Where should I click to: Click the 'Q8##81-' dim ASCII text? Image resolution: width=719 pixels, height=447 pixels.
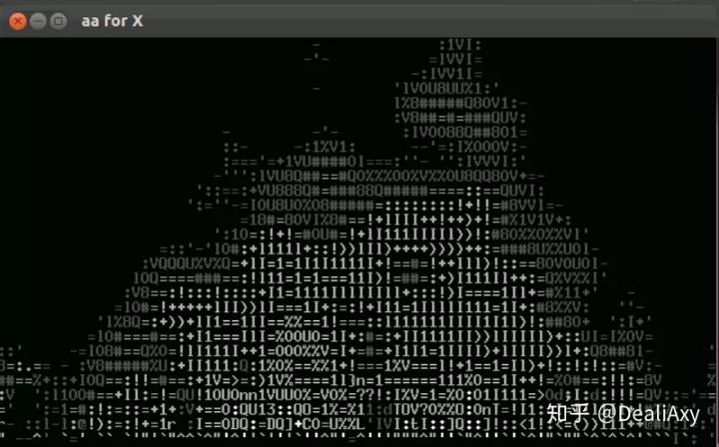click(622, 352)
